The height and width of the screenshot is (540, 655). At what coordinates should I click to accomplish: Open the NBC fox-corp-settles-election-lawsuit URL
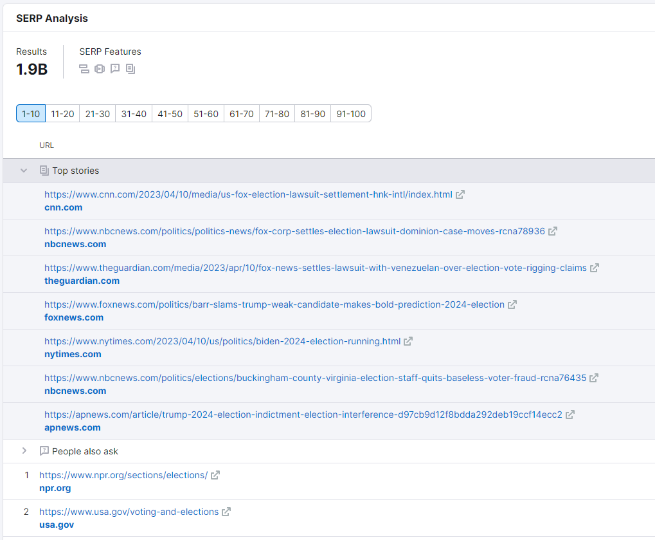[294, 231]
